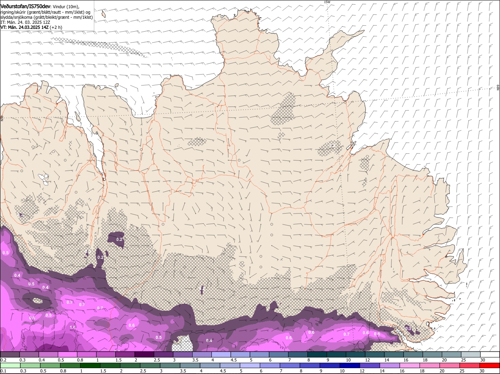Click the 30 label under the upper legend
Image resolution: width=500 pixels, height=374 pixels.
(x=483, y=360)
